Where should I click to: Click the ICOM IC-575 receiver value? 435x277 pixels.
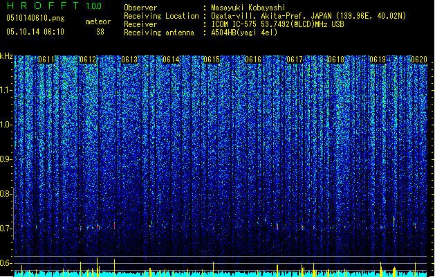[x=277, y=24]
